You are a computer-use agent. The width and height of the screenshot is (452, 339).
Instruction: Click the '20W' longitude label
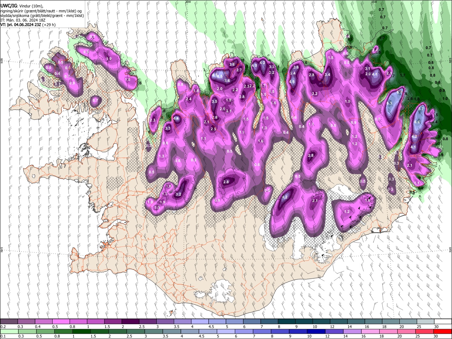coord(188,2)
